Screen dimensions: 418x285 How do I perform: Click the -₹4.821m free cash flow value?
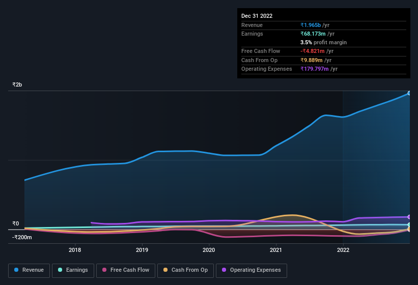(x=313, y=51)
